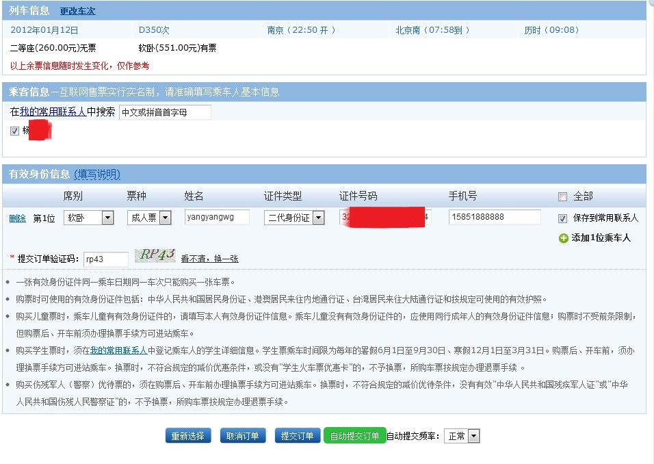This screenshot has height=464, width=654.
Task: Click the green 自动提交订单 button
Action: coord(354,436)
